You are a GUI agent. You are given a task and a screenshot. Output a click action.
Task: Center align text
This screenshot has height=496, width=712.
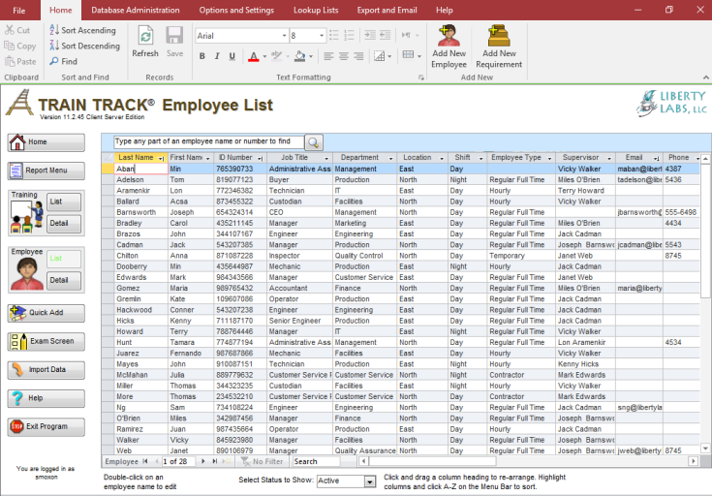pos(344,56)
